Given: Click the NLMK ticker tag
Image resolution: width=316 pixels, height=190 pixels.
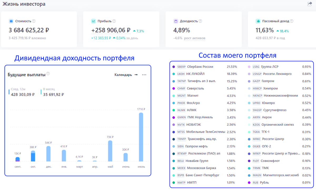Looking at the screenshot, I should tap(181, 110).
